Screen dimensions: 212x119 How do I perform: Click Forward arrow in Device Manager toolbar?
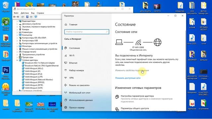click(x=18, y=17)
